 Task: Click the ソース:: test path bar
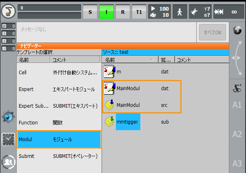coord(165,52)
